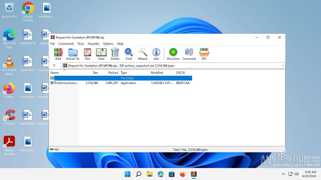This screenshot has width=321, height=180.
Task: Select the industrialhi document on desktop
Action: [28, 117]
